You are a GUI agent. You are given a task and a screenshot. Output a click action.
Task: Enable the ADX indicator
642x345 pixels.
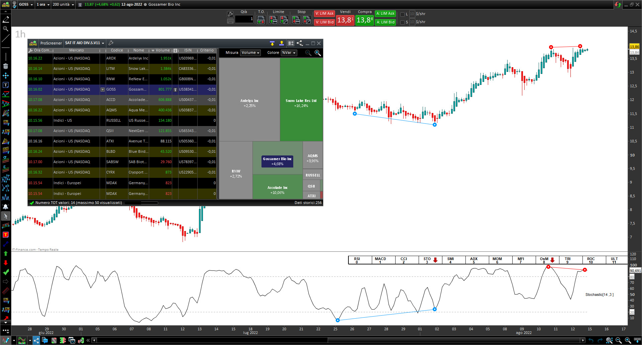point(477,260)
